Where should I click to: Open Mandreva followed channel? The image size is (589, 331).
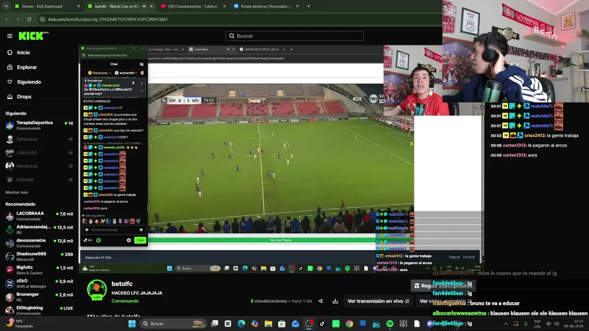coord(39,166)
